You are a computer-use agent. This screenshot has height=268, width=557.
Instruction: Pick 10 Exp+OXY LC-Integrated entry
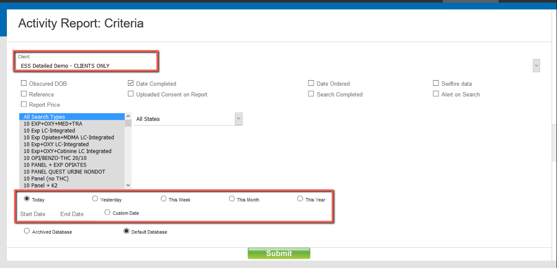[72, 144]
